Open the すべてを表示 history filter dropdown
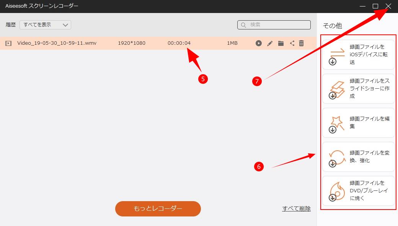Viewport: 398px width, 226px height. pyautogui.click(x=46, y=25)
